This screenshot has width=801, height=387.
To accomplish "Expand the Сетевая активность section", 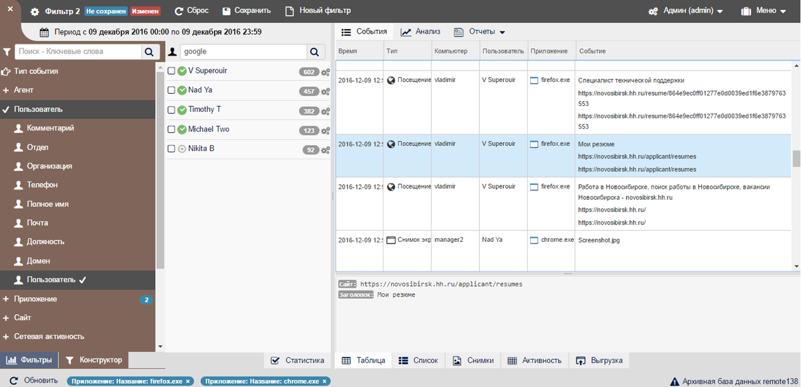I will [x=78, y=336].
